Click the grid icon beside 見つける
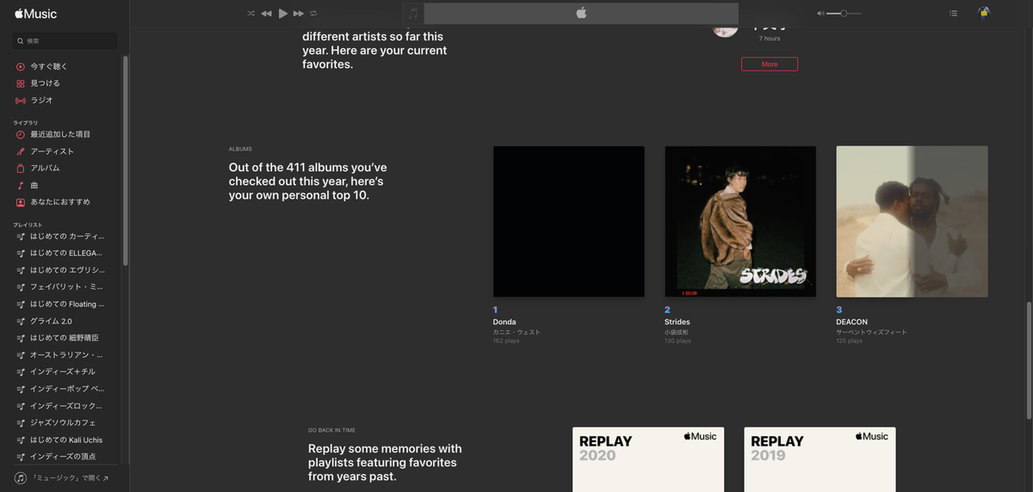The image size is (1033, 492). (x=21, y=83)
